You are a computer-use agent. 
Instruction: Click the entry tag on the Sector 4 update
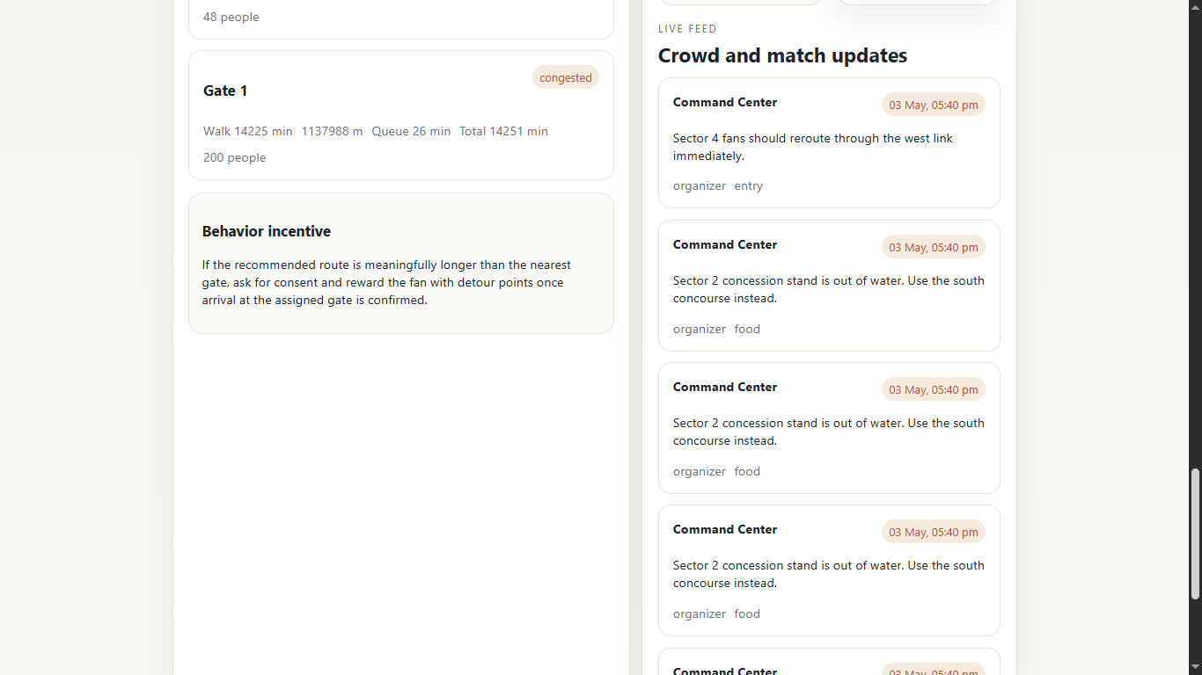pyautogui.click(x=749, y=185)
